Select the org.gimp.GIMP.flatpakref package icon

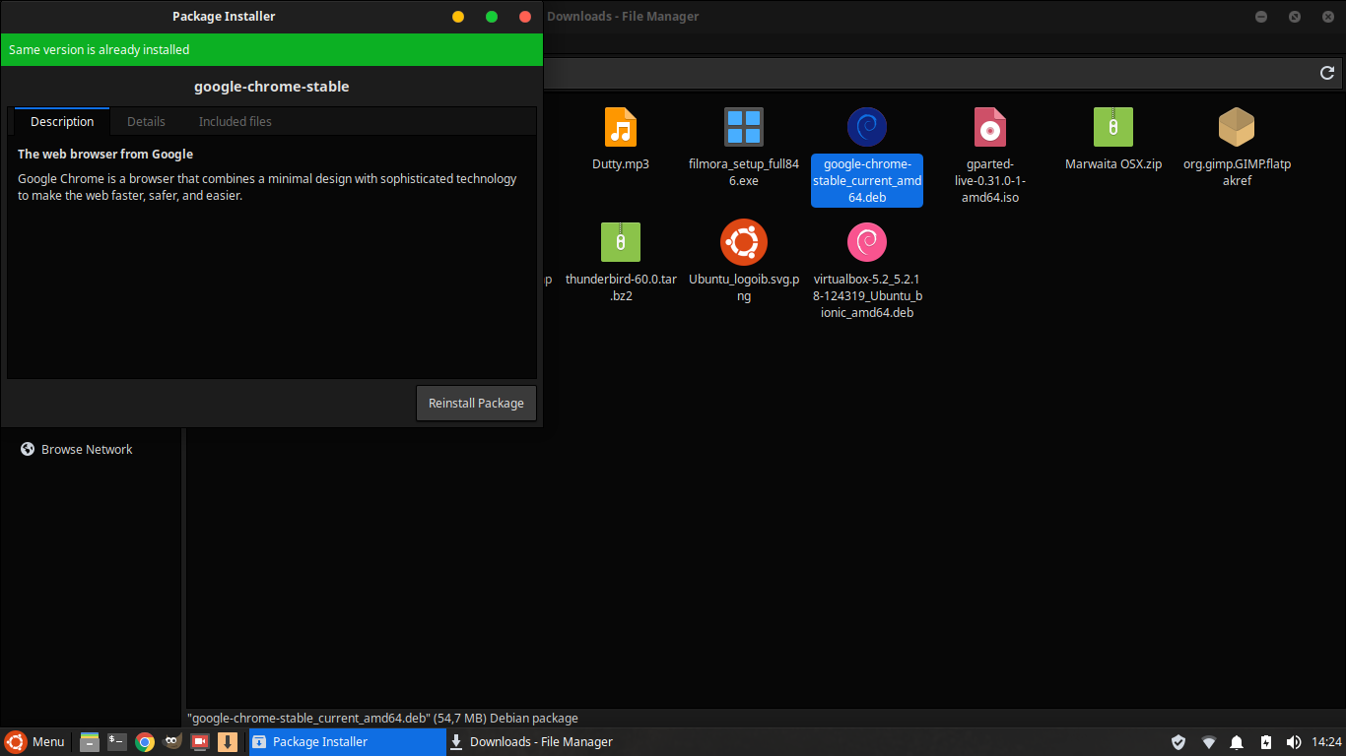pyautogui.click(x=1236, y=128)
